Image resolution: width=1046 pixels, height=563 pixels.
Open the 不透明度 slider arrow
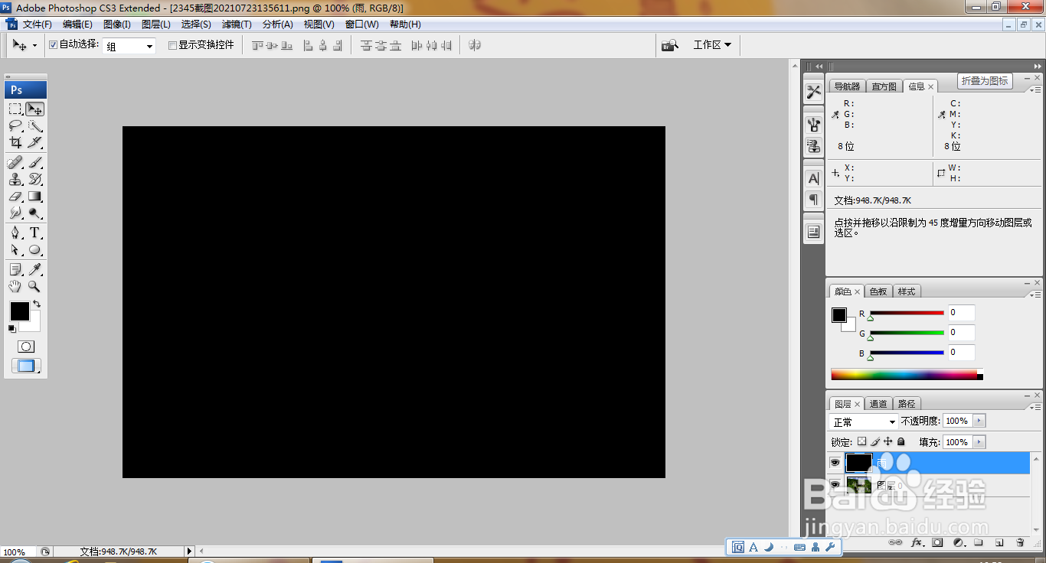[979, 421]
